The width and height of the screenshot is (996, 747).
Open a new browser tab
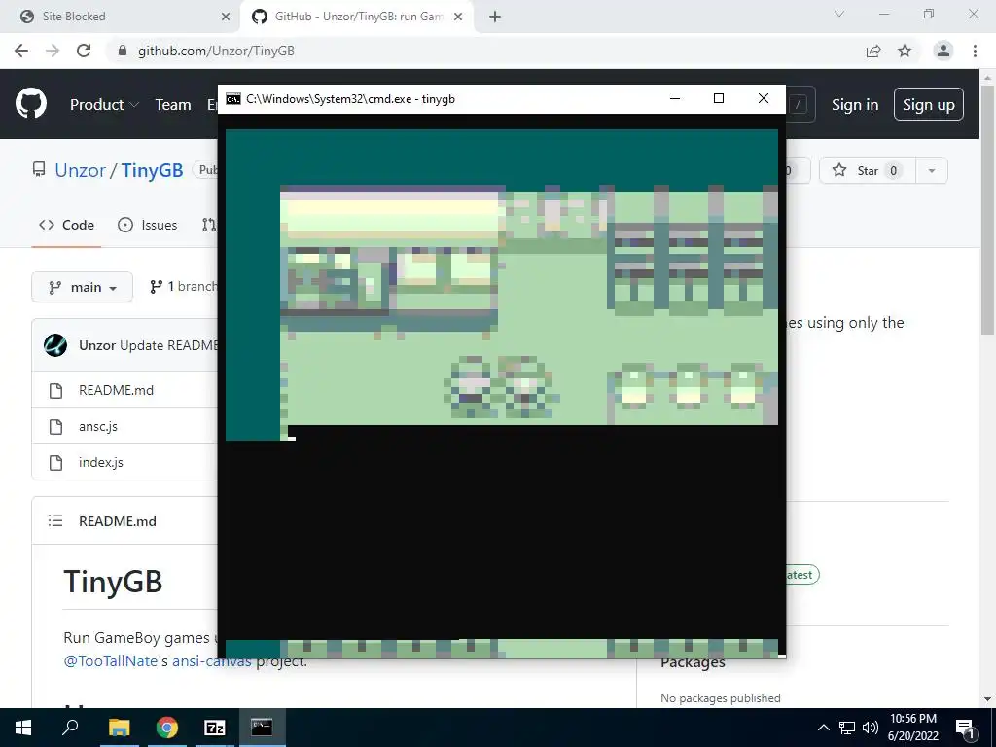click(495, 17)
